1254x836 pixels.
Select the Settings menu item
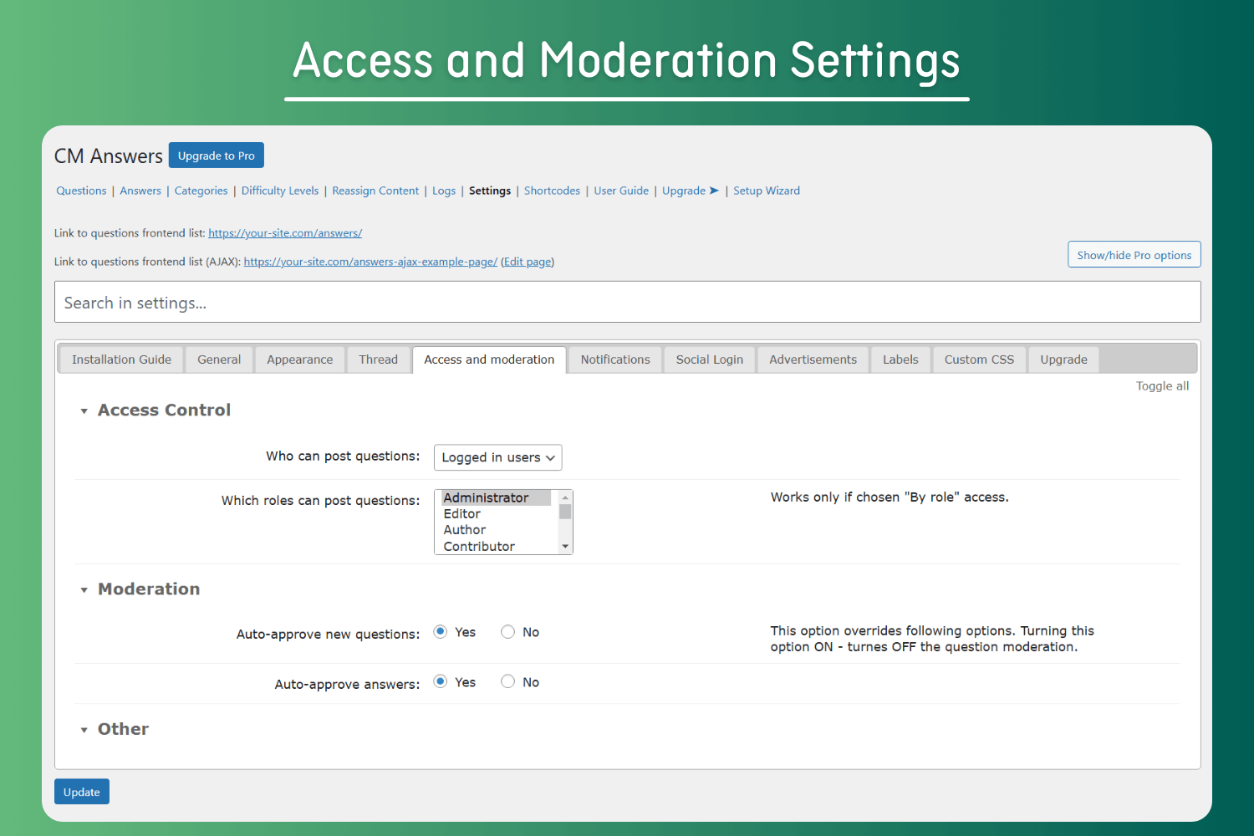point(490,191)
